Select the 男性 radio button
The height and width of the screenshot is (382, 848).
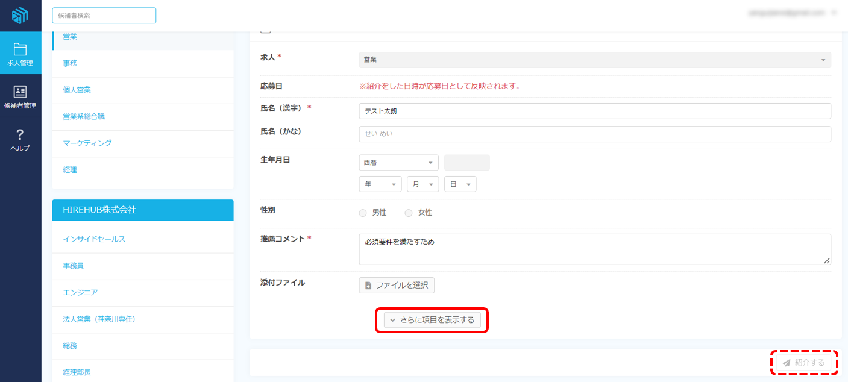pos(363,213)
